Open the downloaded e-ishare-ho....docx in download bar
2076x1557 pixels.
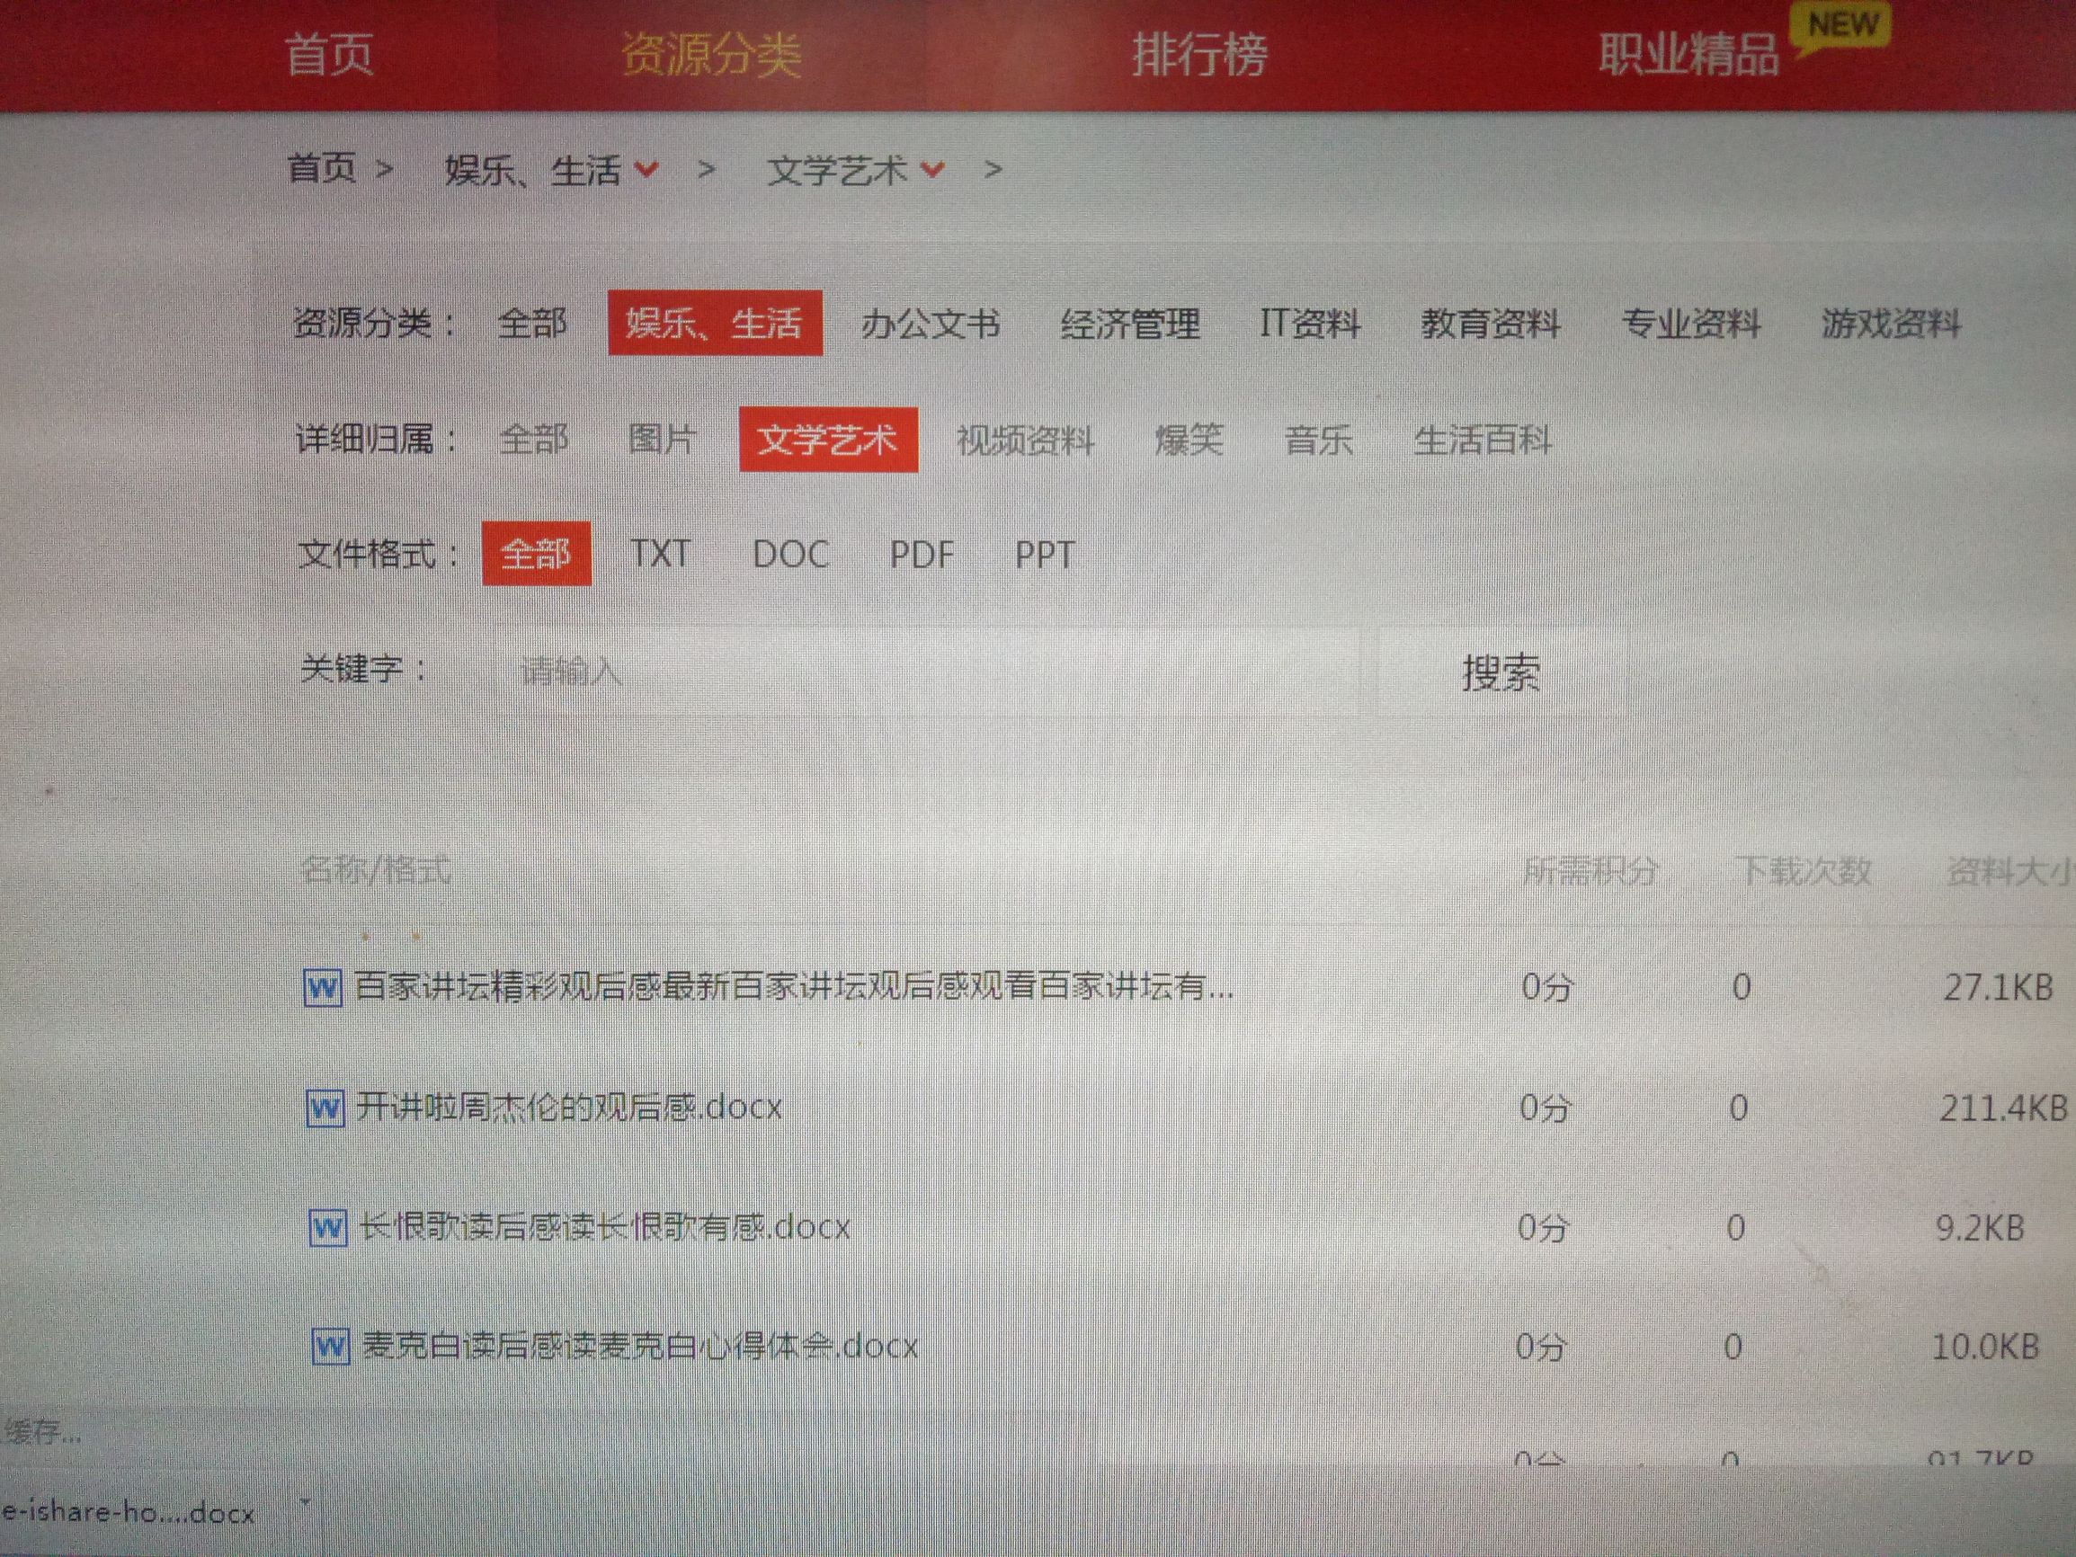(127, 1512)
